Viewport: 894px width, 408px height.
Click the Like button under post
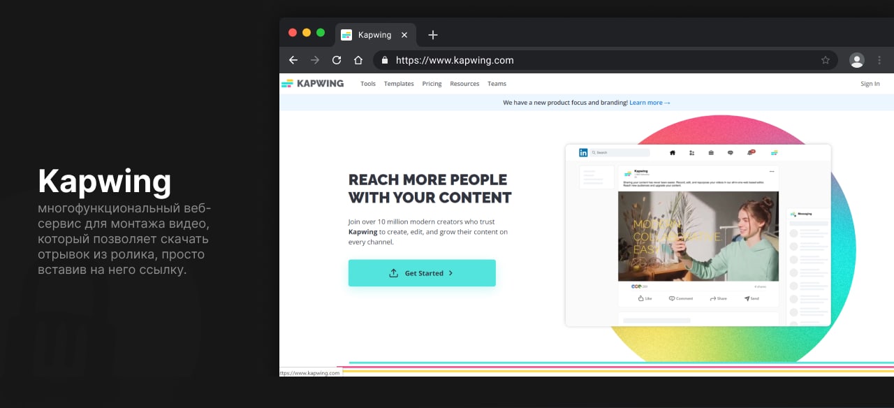click(x=645, y=298)
